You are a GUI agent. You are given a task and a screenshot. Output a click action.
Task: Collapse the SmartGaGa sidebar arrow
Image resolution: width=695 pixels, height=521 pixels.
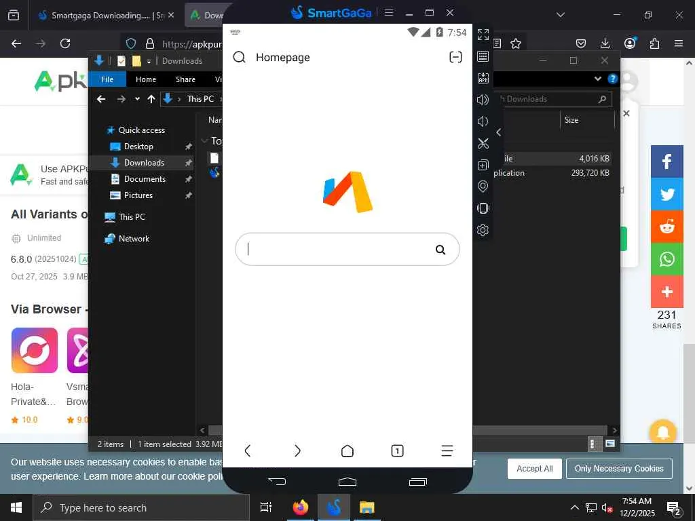[499, 132]
